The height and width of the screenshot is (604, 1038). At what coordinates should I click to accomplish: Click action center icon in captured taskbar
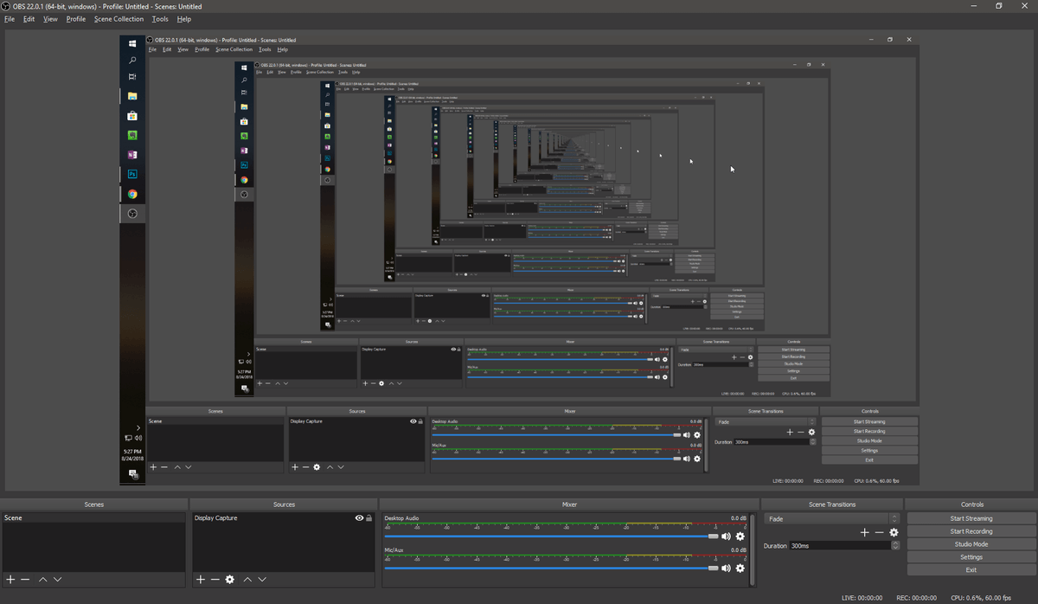tap(132, 474)
